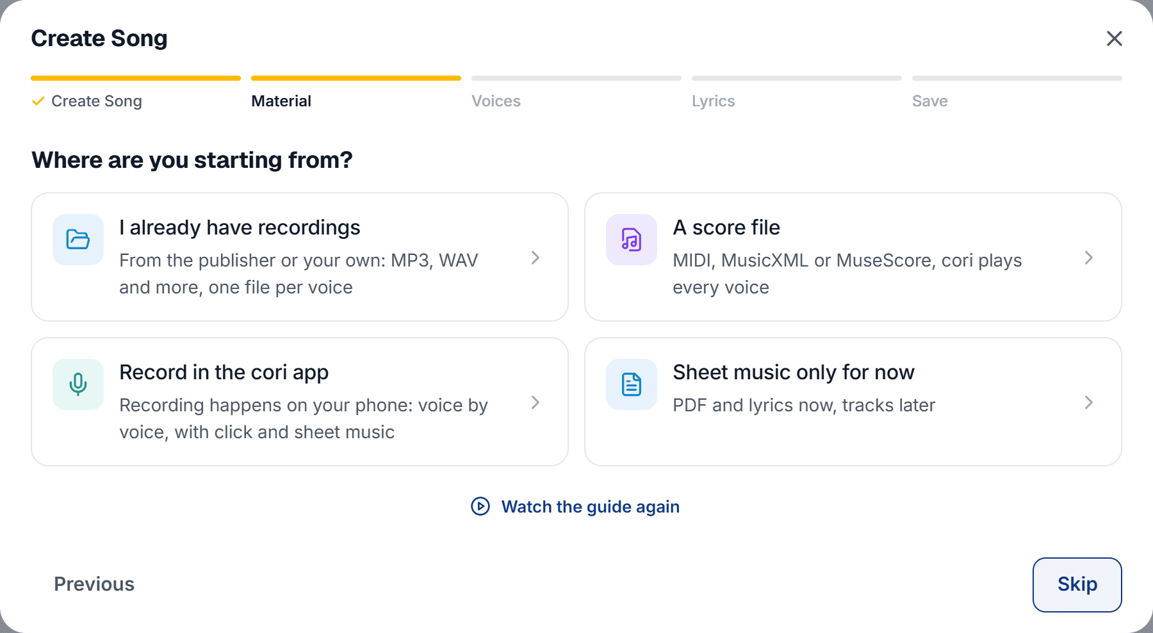Screen dimensions: 1153x633
Task: Click the checkmark next to Create Song step
Action: 38,101
